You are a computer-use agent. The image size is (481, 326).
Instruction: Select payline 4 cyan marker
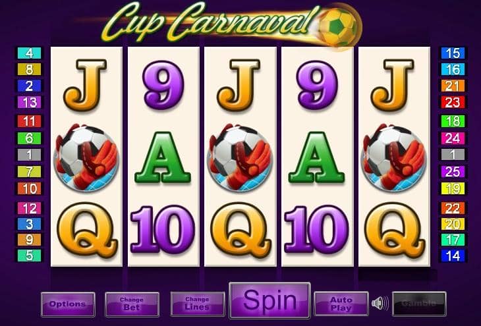pyautogui.click(x=29, y=53)
